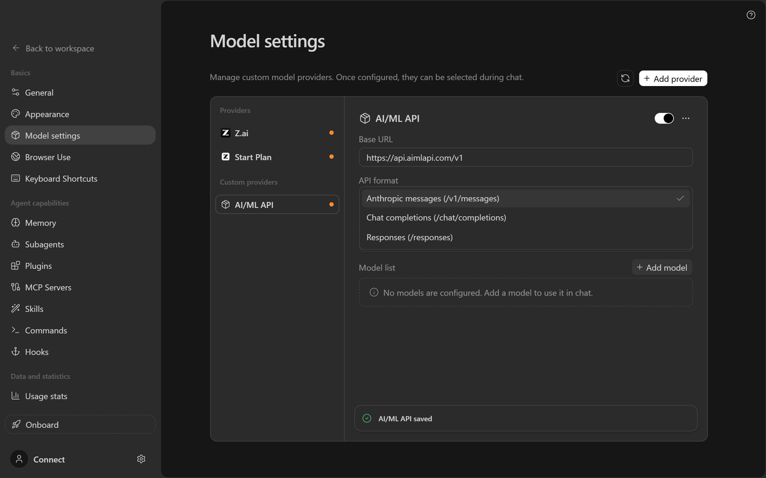Select Anthropic messages API format option

coord(525,198)
